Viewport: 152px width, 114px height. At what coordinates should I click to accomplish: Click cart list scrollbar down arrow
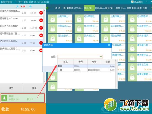tap(44, 82)
